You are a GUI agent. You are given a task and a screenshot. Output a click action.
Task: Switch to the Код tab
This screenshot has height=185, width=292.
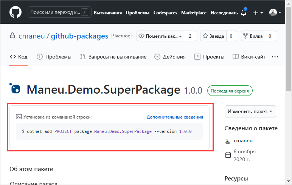tap(19, 57)
